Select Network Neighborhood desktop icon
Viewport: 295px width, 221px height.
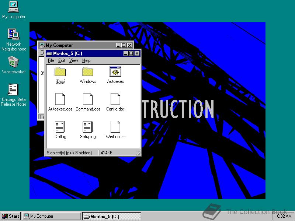click(14, 40)
